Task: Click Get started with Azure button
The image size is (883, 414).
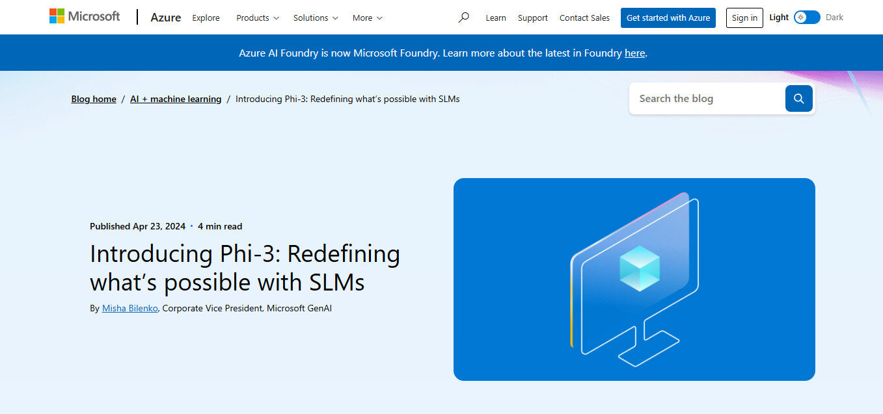Action: [668, 18]
